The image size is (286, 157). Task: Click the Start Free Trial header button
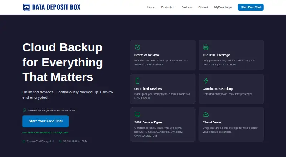[x=251, y=7]
